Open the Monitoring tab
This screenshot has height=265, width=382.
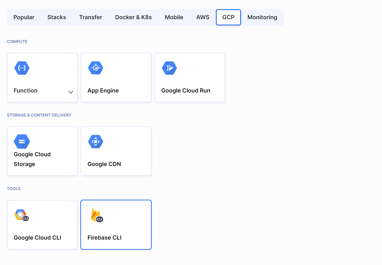point(262,17)
